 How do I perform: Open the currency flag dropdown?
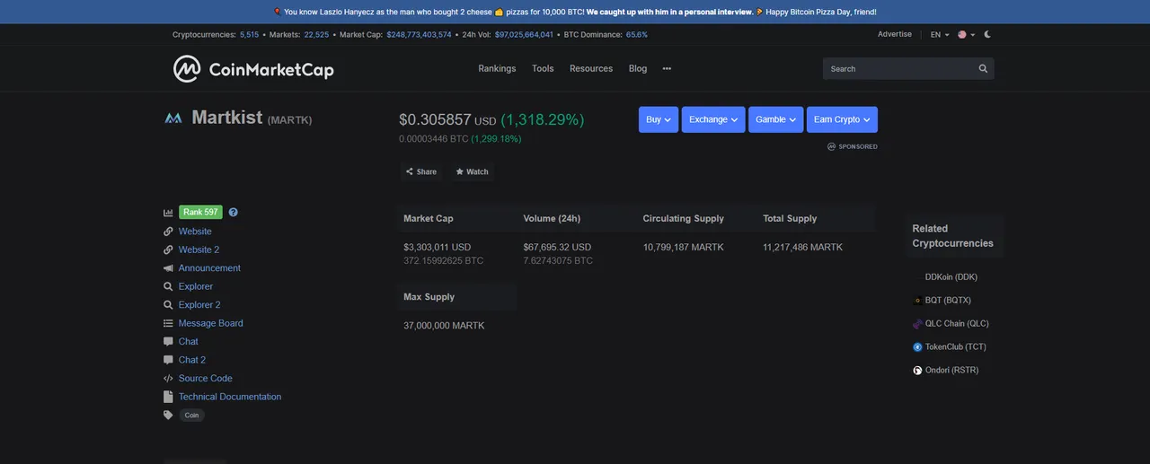point(966,34)
